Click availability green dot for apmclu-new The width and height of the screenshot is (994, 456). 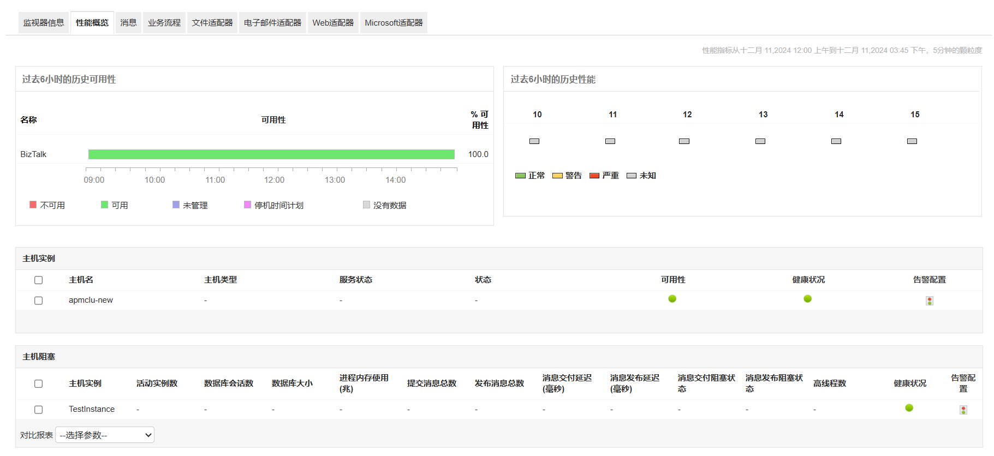pyautogui.click(x=672, y=299)
